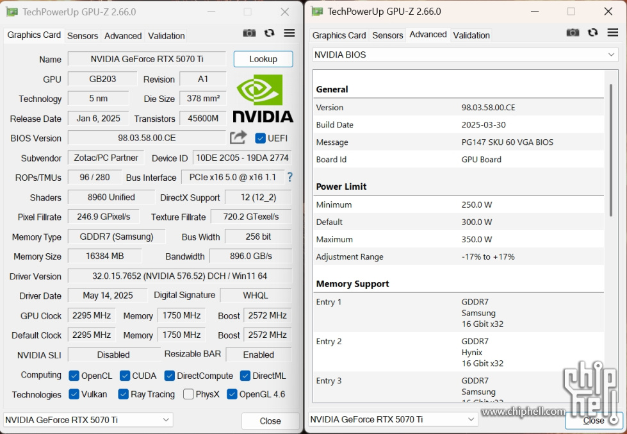
Task: Click the NVIDIA SLI field showing Disabled
Action: click(113, 355)
